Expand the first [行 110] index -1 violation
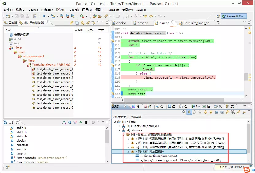 [128, 139]
